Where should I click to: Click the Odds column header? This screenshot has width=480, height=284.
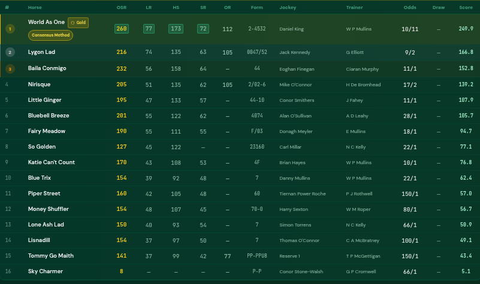(x=410, y=7)
